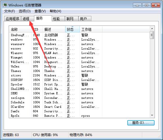
Task: Select the Themes service name
Action: [x=16, y=71]
